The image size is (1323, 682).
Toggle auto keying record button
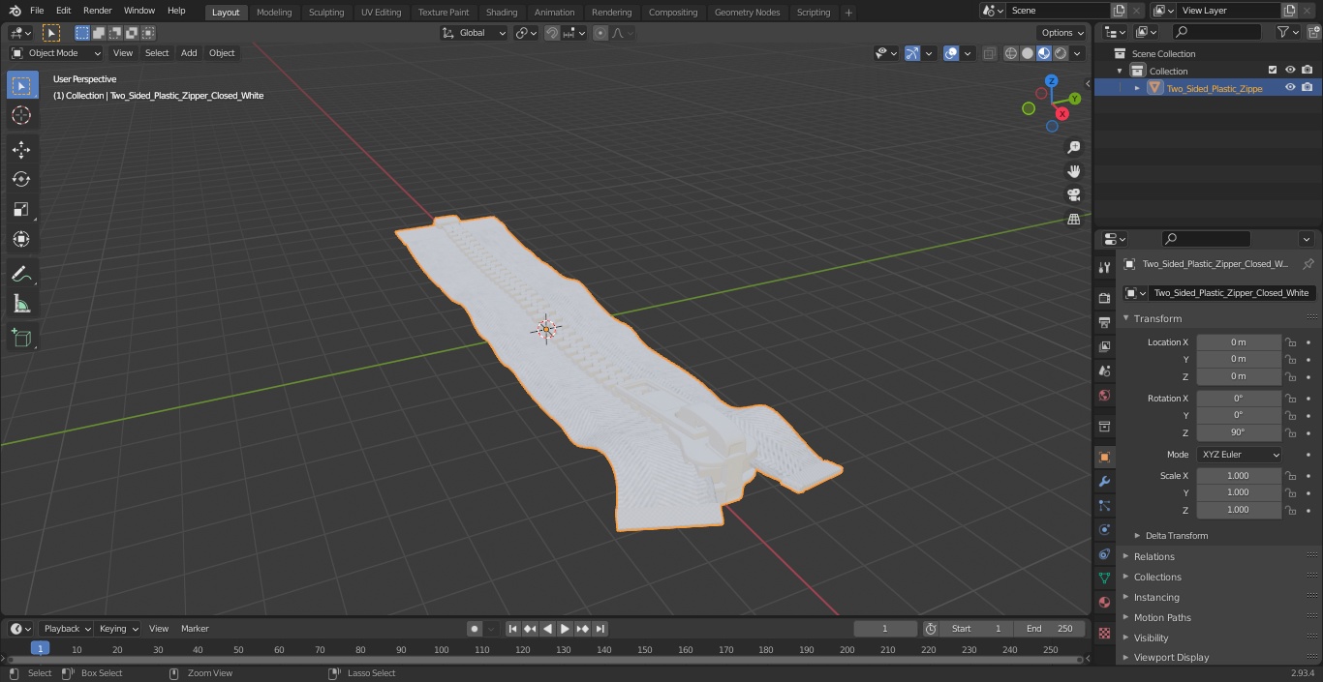click(475, 629)
